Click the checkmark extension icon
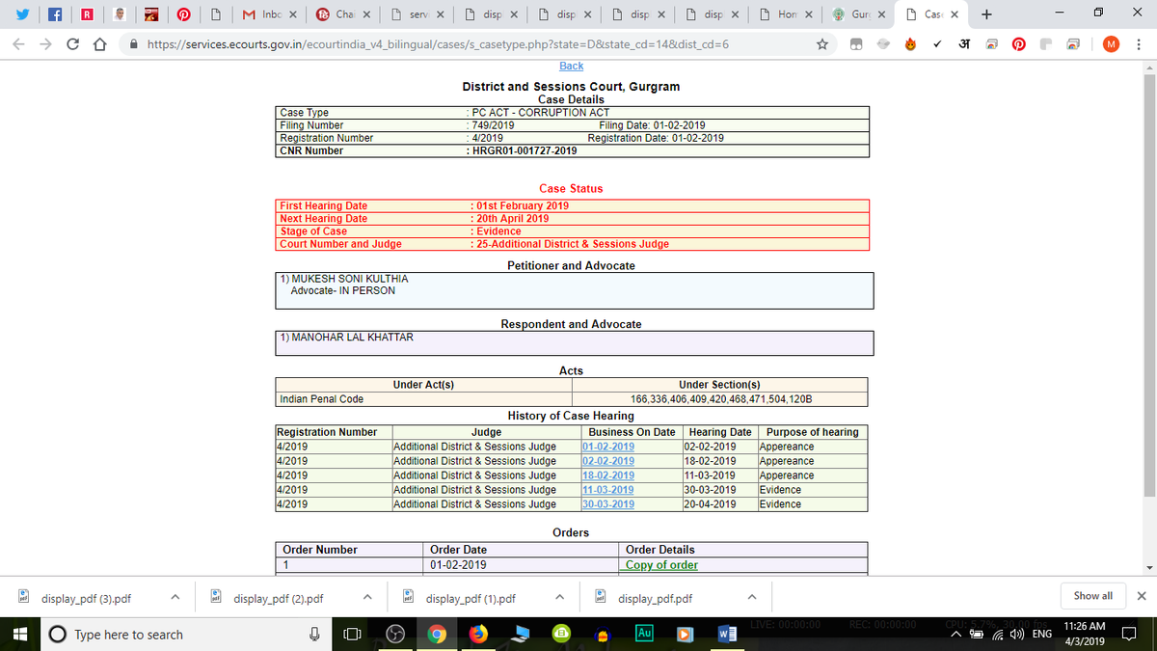This screenshot has height=651, width=1157. [936, 44]
